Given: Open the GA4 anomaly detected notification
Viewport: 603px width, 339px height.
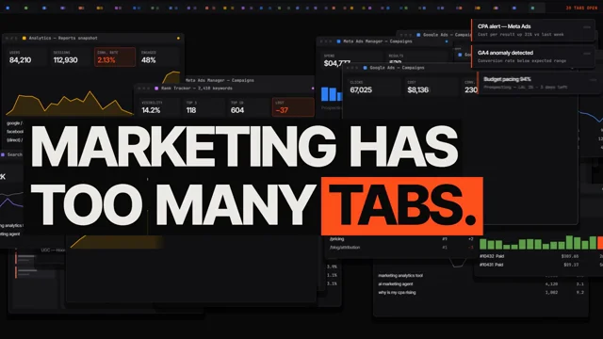Looking at the screenshot, I should [533, 56].
